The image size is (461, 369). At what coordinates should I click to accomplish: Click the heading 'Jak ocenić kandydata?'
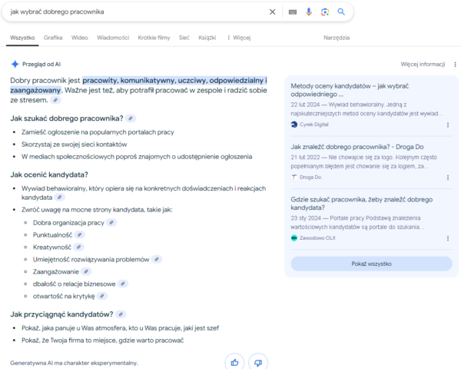click(x=49, y=175)
